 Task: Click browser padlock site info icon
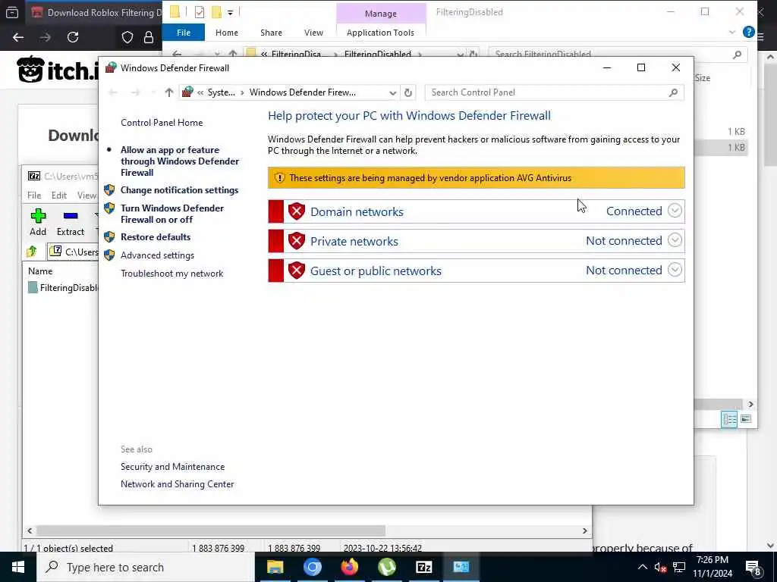tap(148, 37)
